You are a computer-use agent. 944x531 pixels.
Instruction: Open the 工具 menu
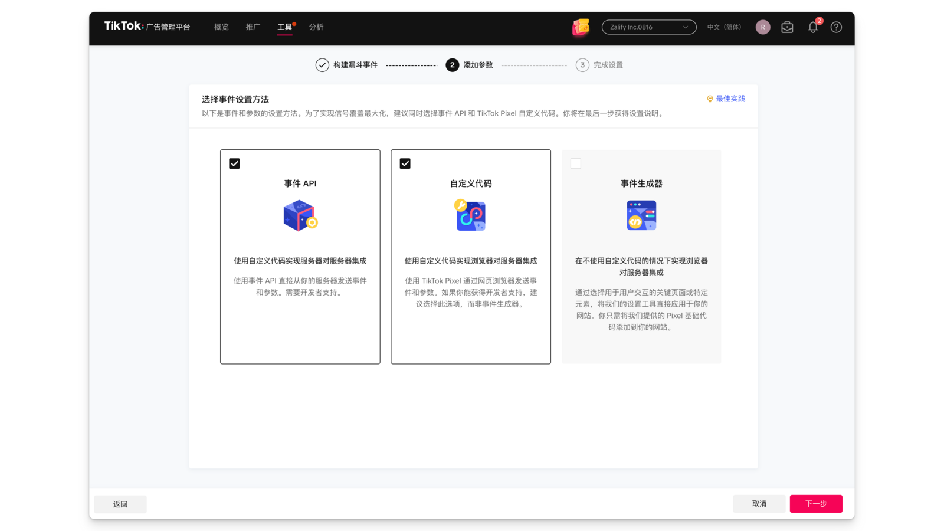pyautogui.click(x=284, y=27)
